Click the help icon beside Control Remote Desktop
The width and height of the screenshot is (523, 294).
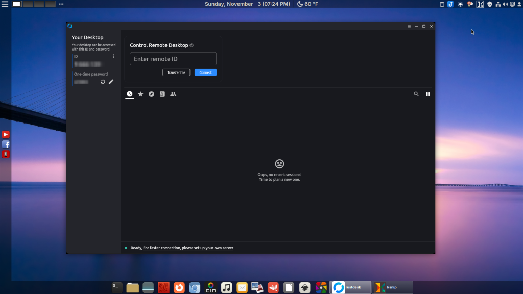192,45
